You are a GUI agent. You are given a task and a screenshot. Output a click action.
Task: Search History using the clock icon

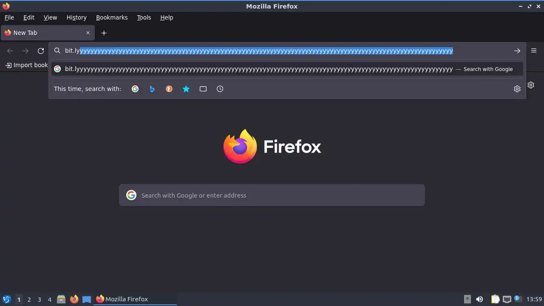[x=220, y=89]
